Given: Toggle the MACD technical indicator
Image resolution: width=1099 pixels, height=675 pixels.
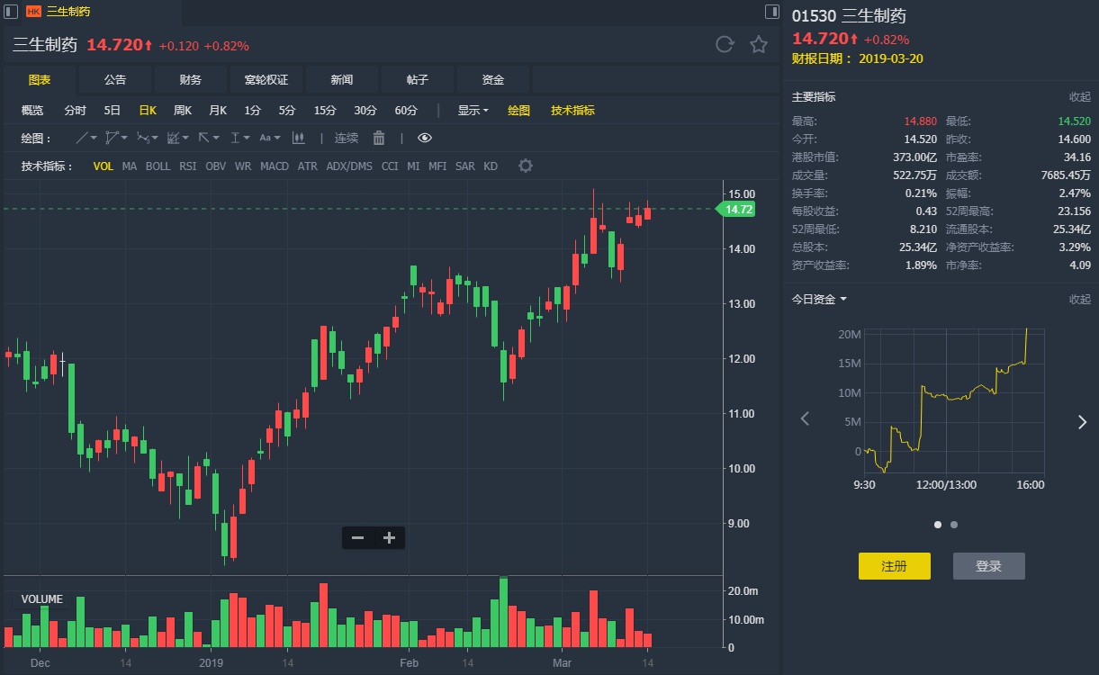Looking at the screenshot, I should (x=275, y=166).
